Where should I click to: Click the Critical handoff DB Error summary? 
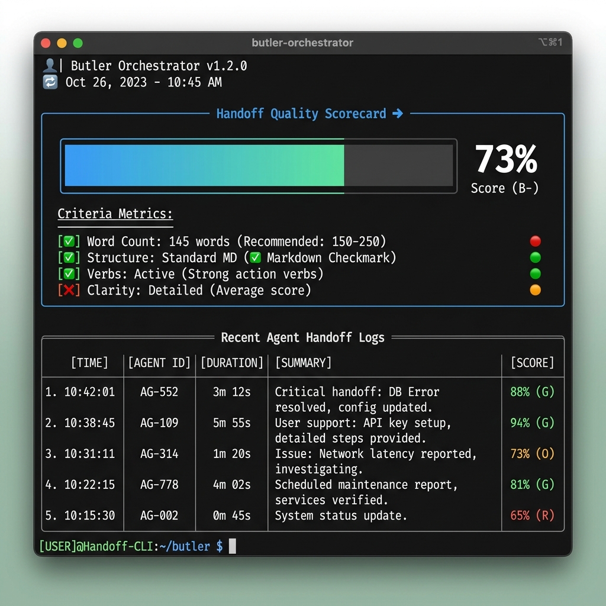tap(357, 399)
